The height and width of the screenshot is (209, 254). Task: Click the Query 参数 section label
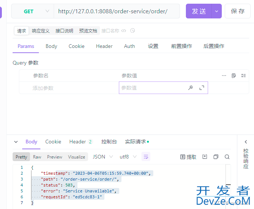click(x=26, y=63)
